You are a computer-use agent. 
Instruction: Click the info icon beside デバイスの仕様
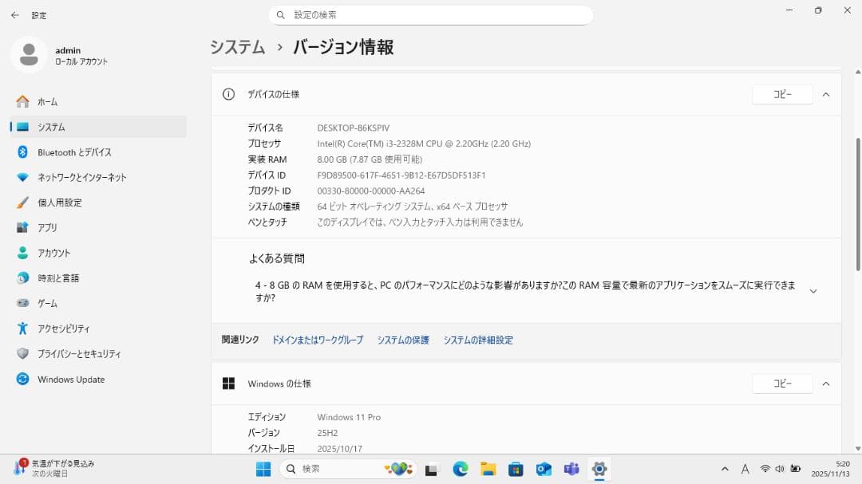click(x=229, y=95)
